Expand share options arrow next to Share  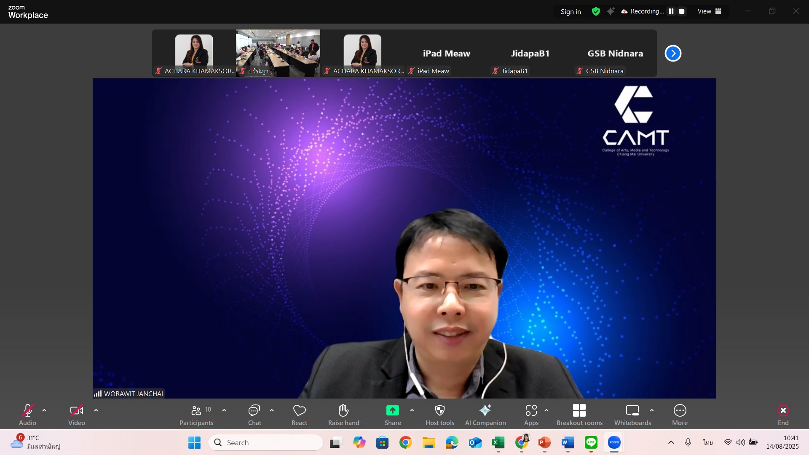click(x=412, y=410)
